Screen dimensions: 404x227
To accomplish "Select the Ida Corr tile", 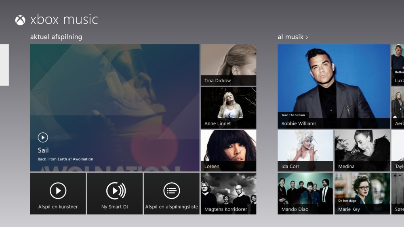I will 305,151.
